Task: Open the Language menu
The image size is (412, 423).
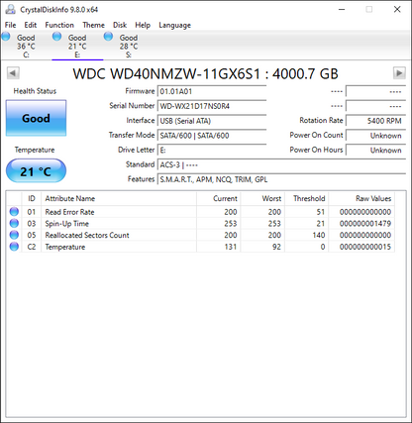Action: pos(174,25)
